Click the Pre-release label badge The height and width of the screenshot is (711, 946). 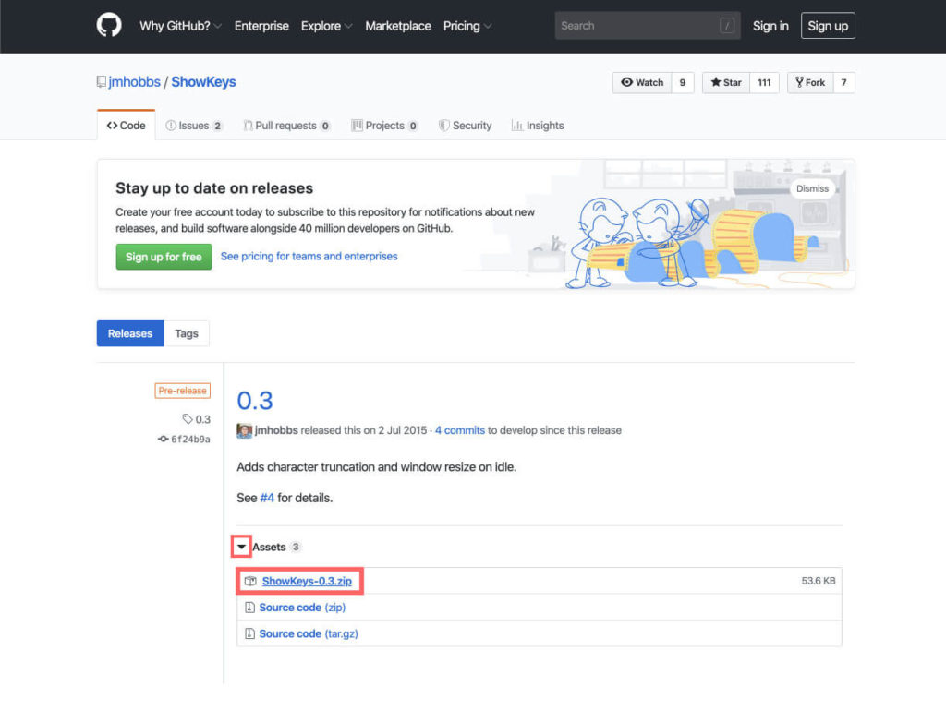click(182, 391)
